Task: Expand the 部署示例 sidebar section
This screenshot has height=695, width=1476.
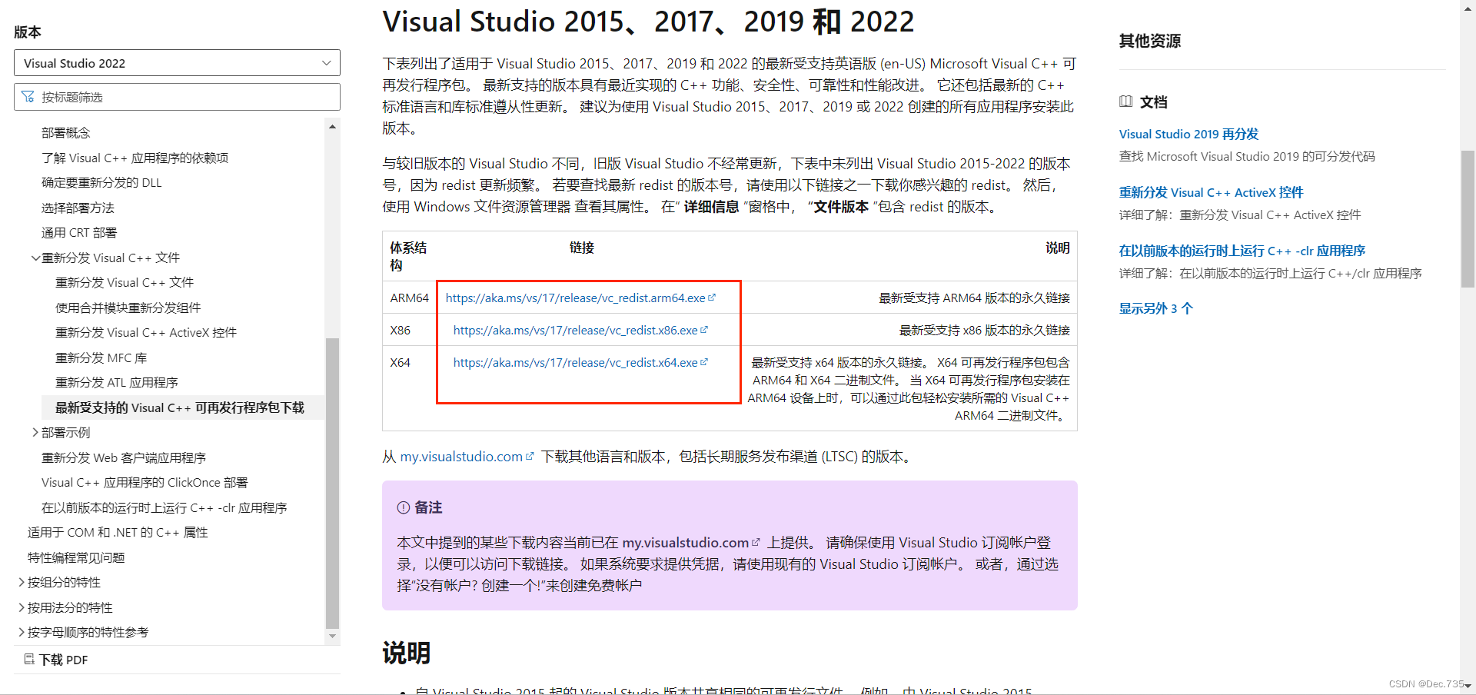Action: click(35, 432)
